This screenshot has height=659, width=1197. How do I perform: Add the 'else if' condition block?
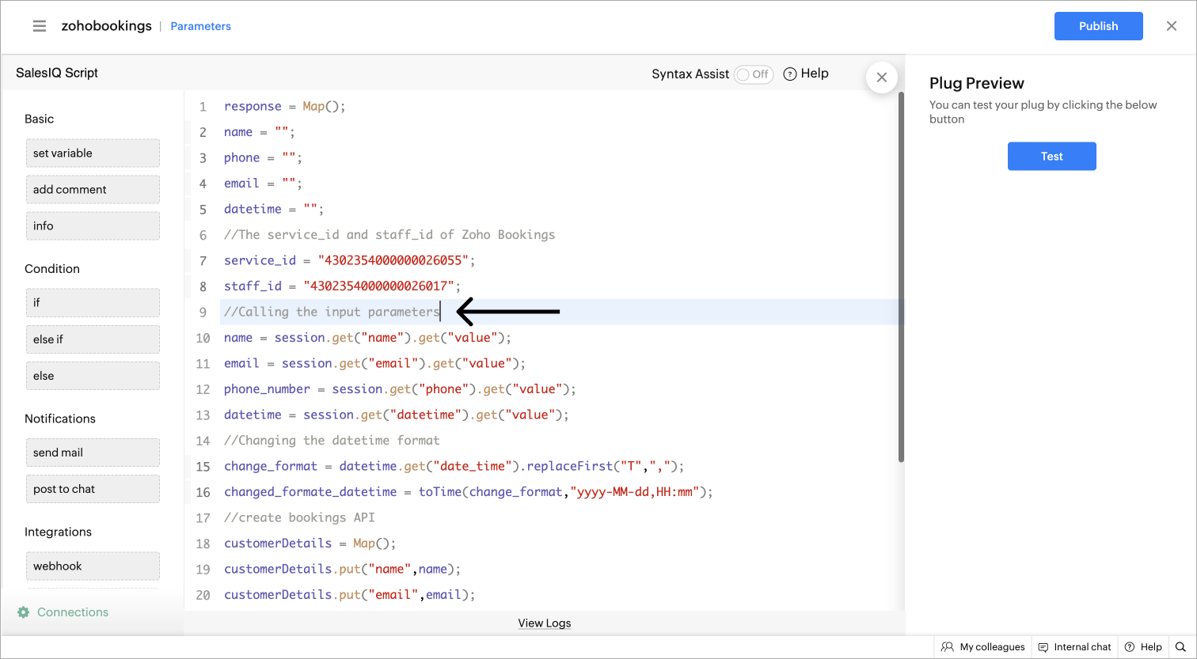pyautogui.click(x=93, y=339)
